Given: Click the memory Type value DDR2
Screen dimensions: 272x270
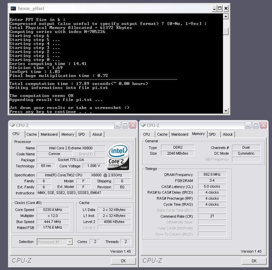Looking at the screenshot, I should point(178,147).
